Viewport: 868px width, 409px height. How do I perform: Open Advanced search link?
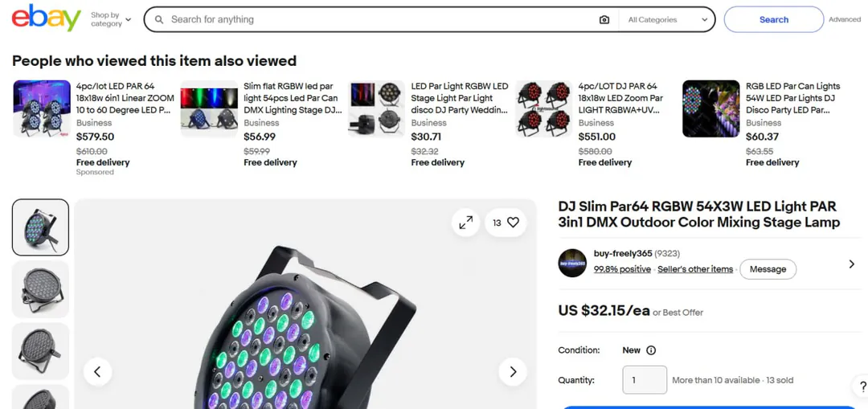(844, 19)
